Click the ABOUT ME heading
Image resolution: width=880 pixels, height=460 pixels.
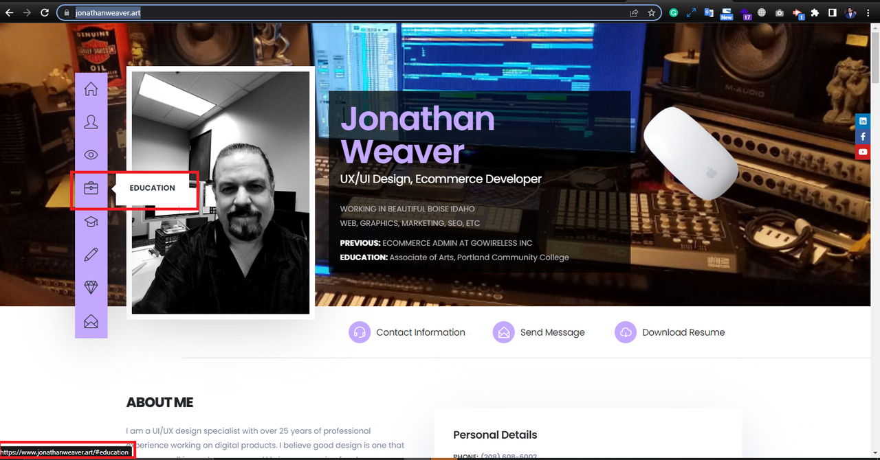tap(159, 402)
